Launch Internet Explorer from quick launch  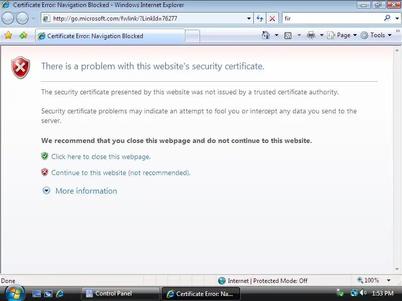[60, 293]
